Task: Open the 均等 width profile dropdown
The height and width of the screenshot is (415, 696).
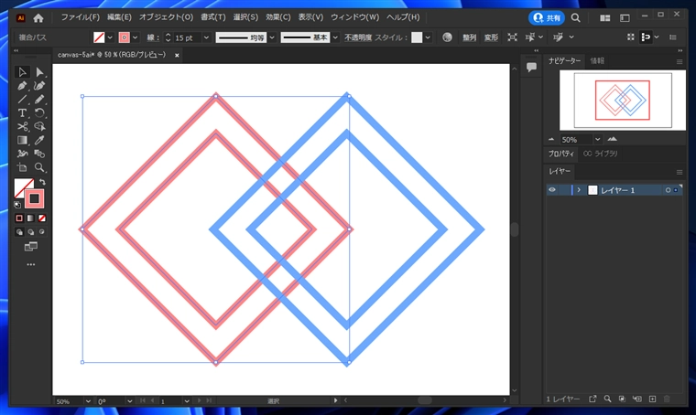Action: 272,37
